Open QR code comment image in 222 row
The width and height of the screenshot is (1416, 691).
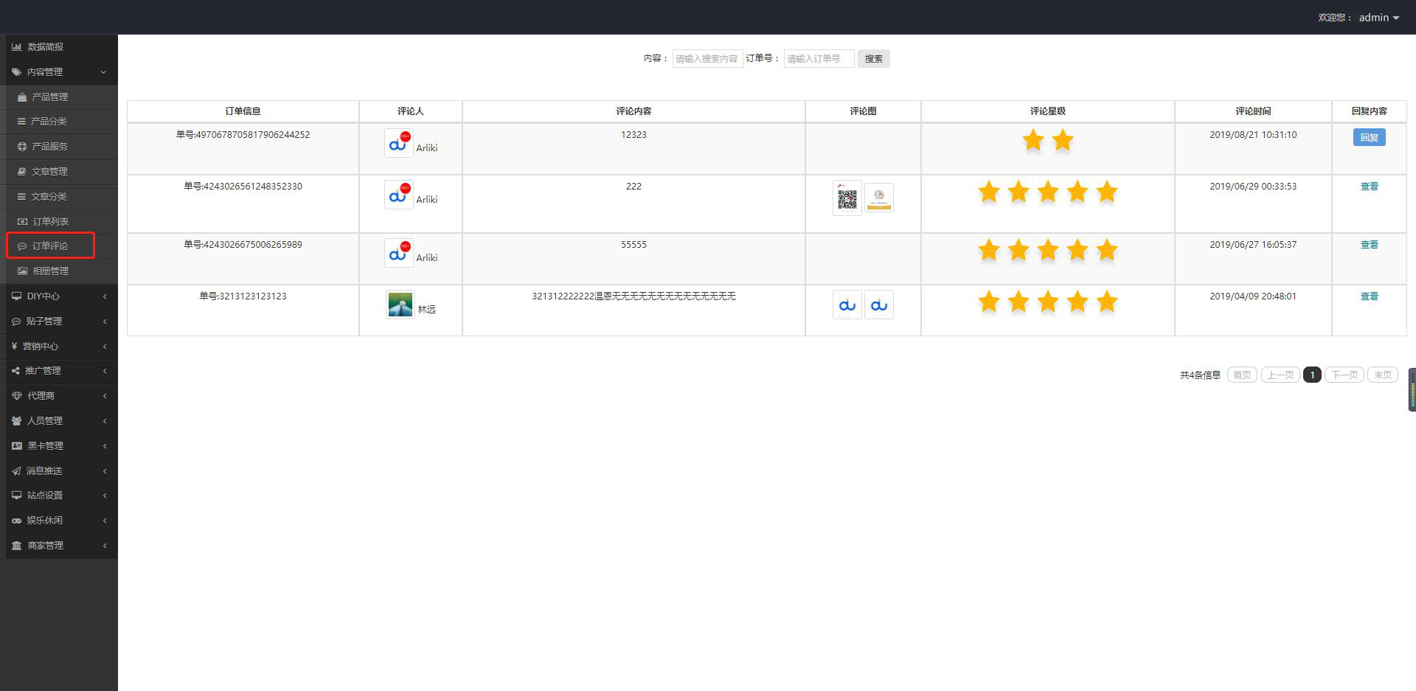pyautogui.click(x=847, y=198)
